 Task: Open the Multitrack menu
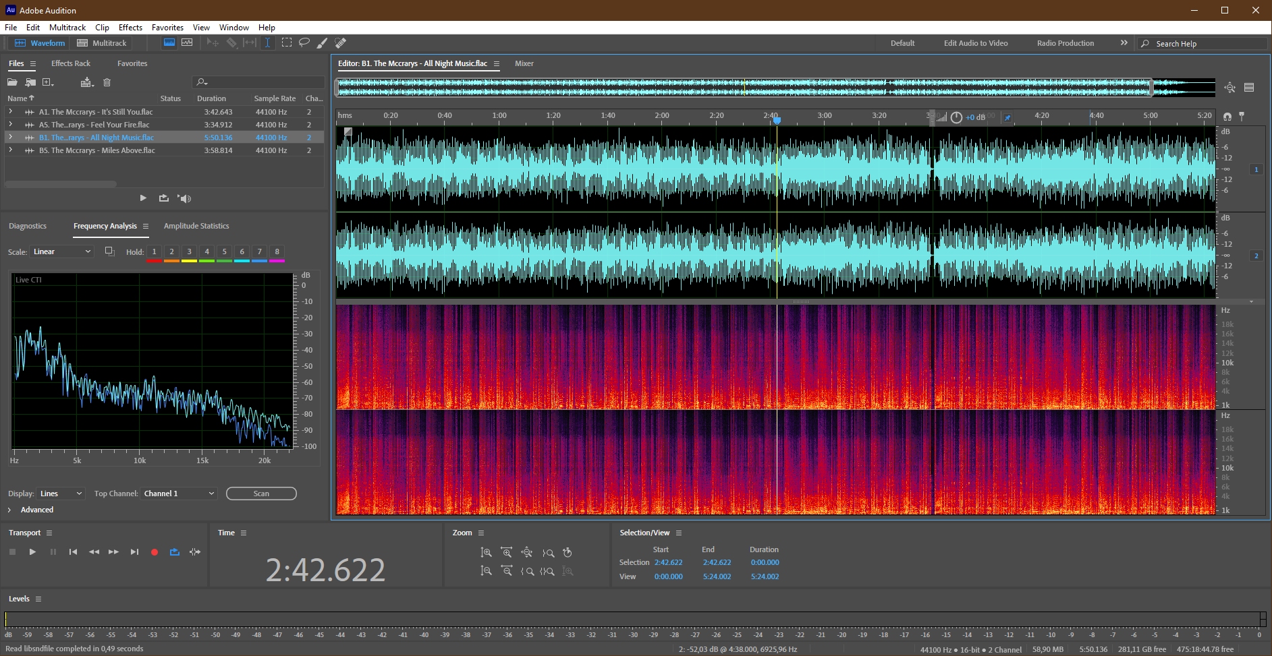[x=67, y=28]
